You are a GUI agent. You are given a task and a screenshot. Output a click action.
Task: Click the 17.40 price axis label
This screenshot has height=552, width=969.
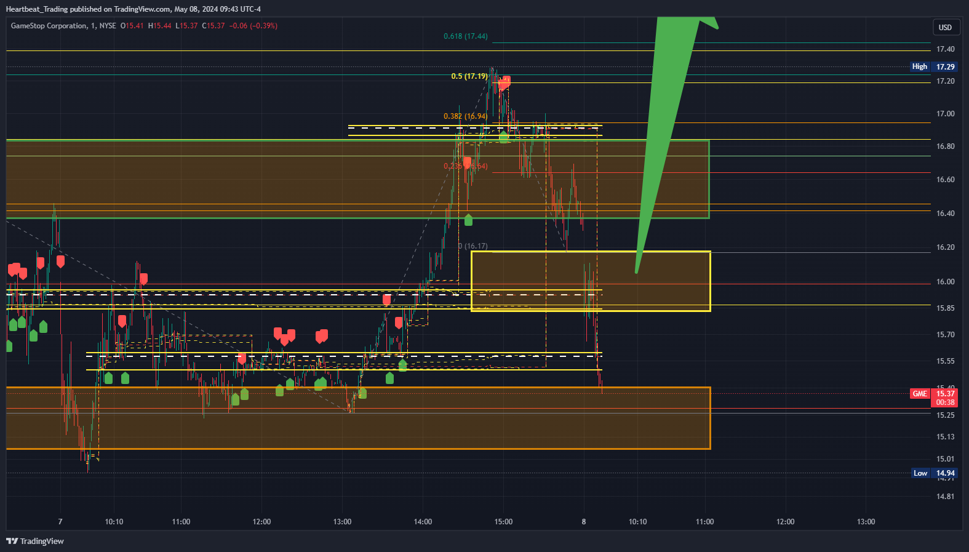click(946, 49)
